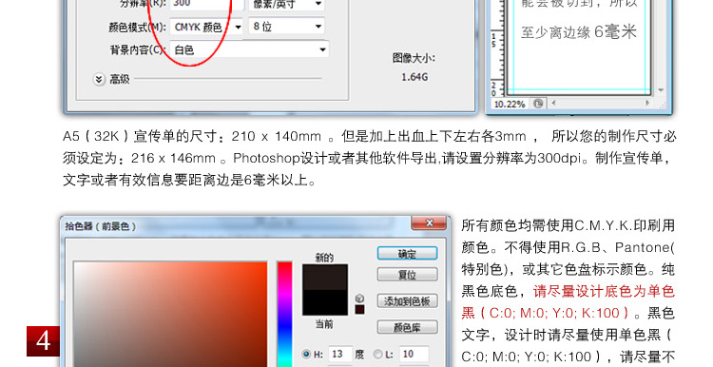Click the 确定 button in color picker
Viewport: 713px width, 367px height.
click(x=407, y=254)
